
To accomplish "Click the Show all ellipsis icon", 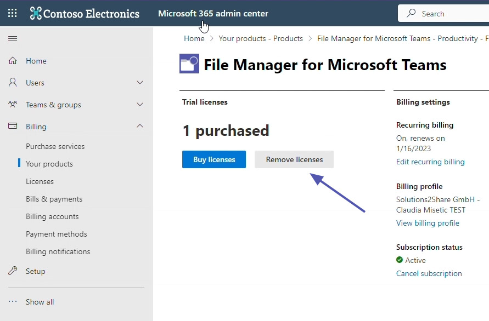I will (13, 301).
